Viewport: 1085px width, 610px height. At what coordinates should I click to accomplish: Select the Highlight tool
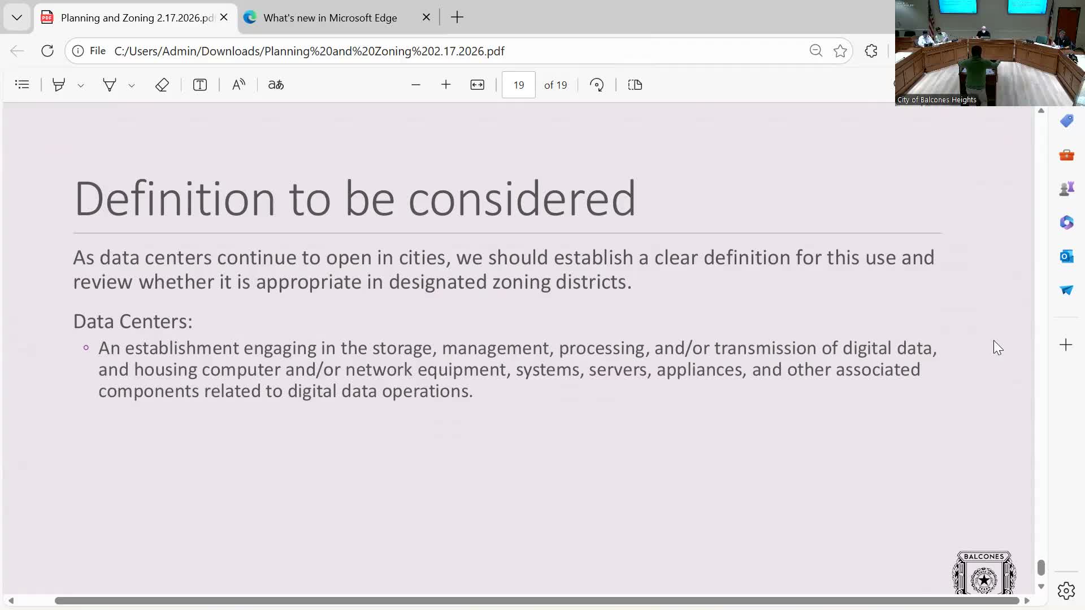pos(59,85)
